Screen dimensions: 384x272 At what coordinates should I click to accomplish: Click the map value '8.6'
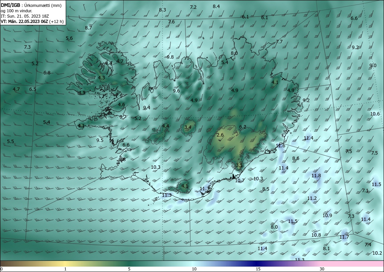point(296,158)
